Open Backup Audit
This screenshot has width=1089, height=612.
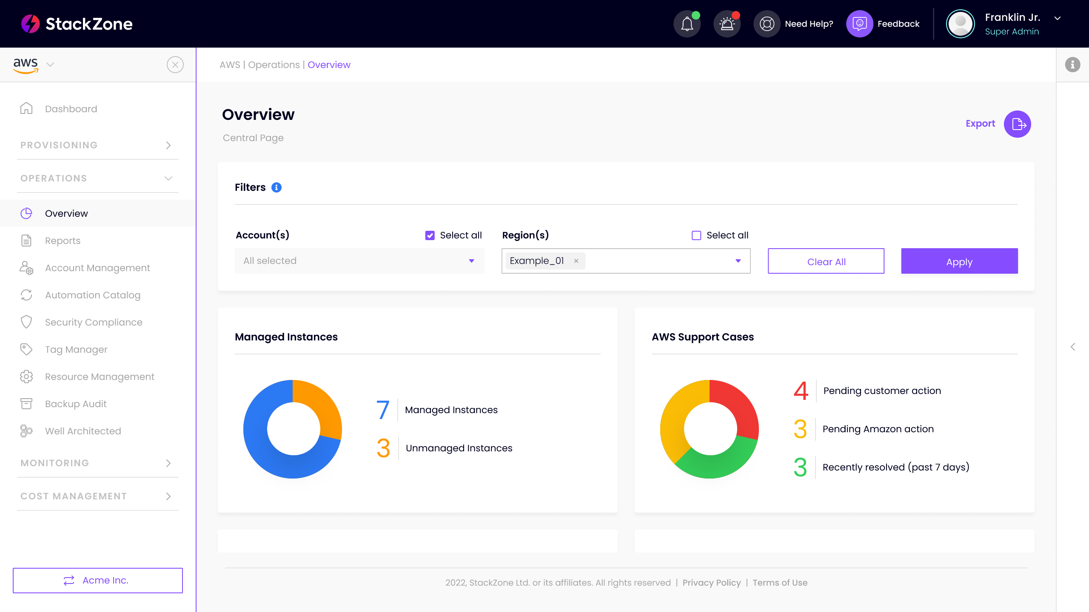[98, 404]
